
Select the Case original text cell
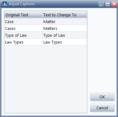point(24,21)
